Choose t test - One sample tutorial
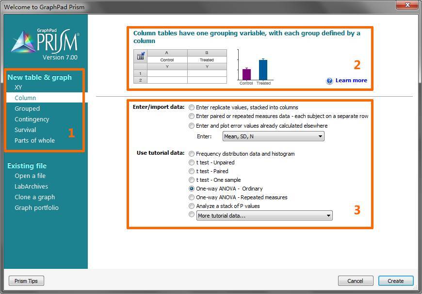The height and width of the screenshot is (294, 422). click(x=191, y=180)
